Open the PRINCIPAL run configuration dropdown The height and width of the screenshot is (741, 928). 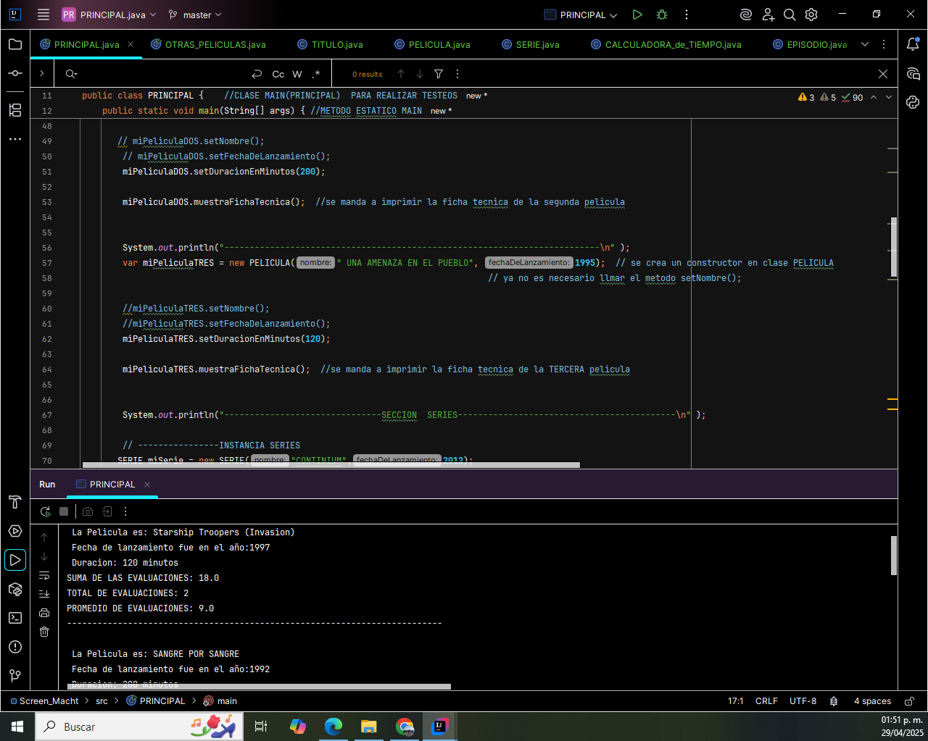[581, 14]
